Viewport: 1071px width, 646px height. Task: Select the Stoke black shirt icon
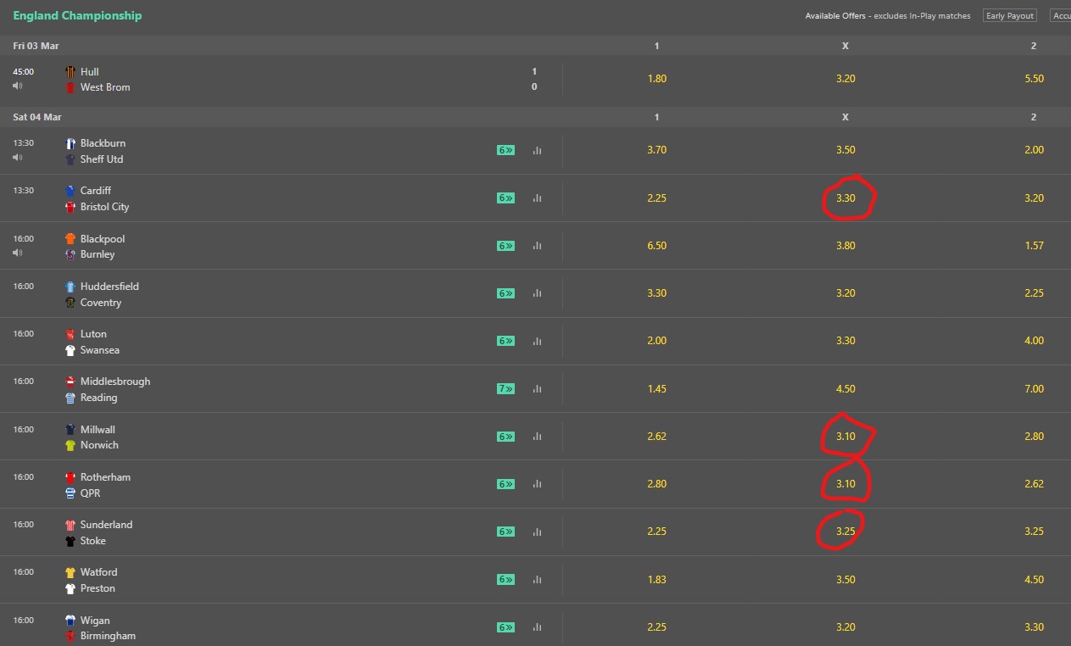click(70, 541)
